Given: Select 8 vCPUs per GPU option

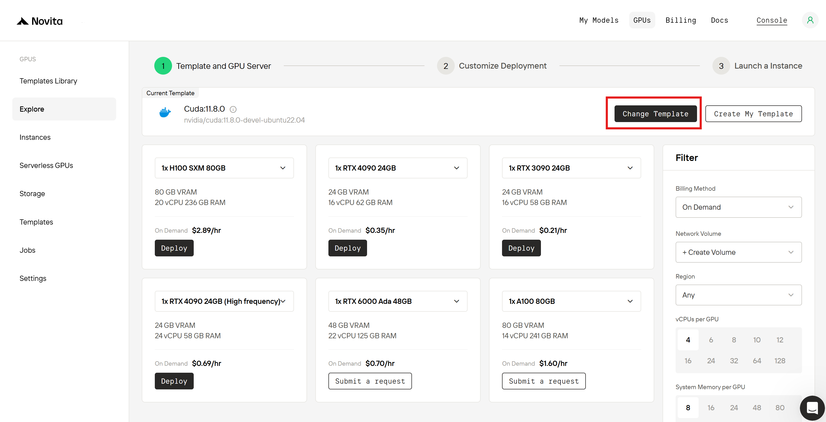Looking at the screenshot, I should (734, 340).
